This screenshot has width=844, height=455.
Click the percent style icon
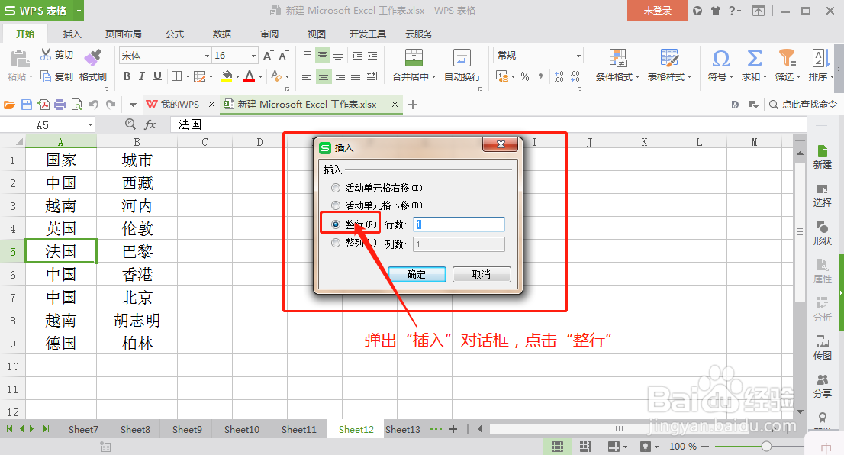point(525,76)
